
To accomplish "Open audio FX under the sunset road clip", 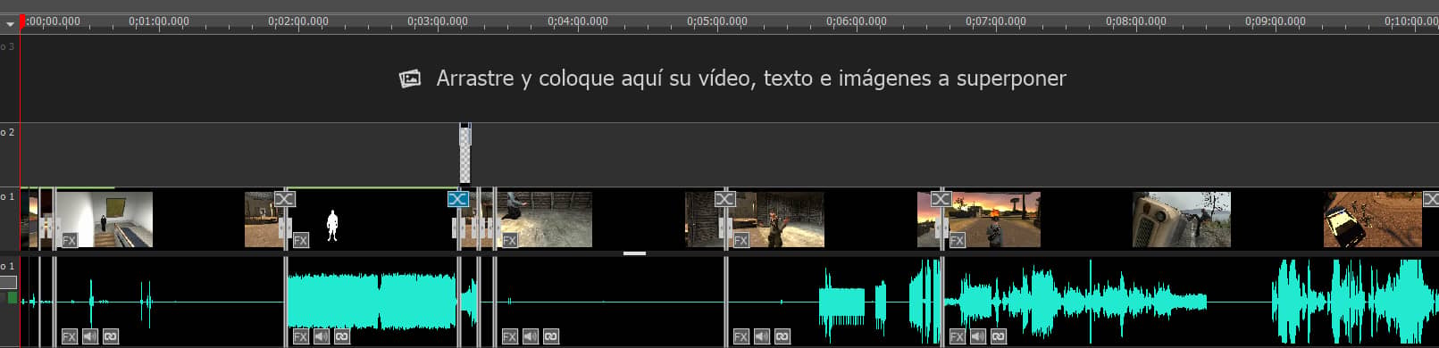I will pos(957,336).
